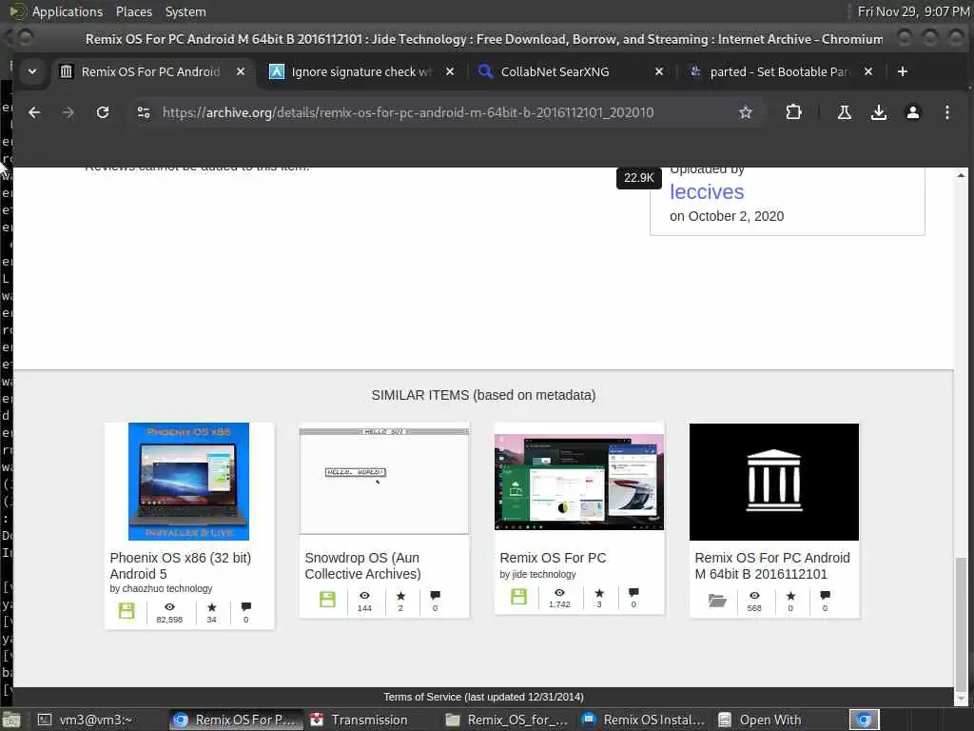Screen dimensions: 974x731
Task: Open site information icon in address bar
Action: (x=144, y=112)
